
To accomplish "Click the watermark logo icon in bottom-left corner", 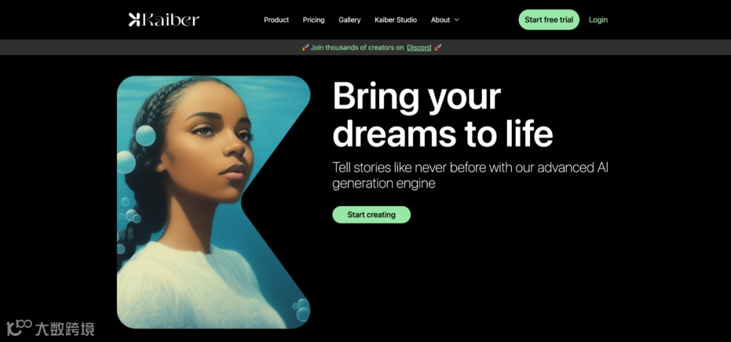I will (x=19, y=327).
